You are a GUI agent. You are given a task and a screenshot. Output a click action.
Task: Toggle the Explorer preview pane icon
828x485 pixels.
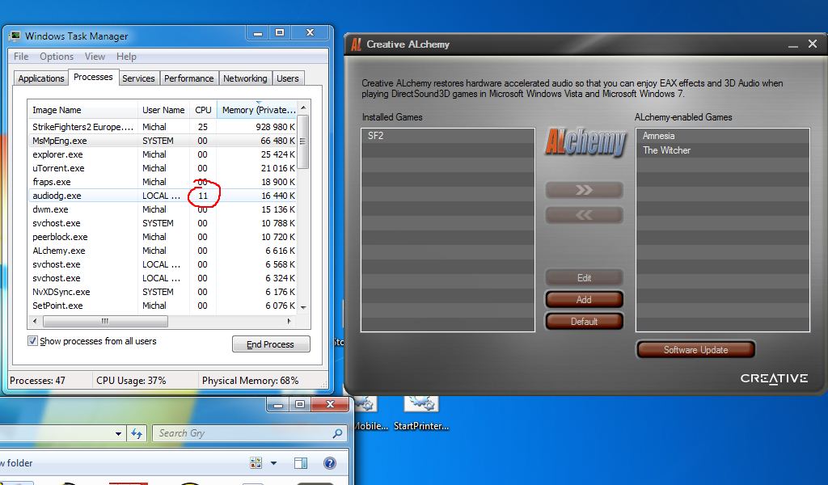(x=301, y=463)
